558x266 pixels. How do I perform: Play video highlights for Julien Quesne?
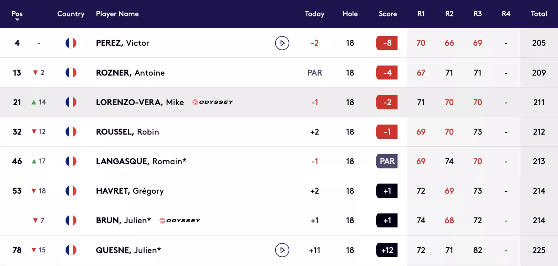[x=282, y=250]
